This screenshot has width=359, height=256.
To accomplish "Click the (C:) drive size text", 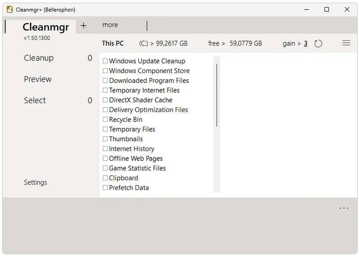I will click(x=163, y=43).
